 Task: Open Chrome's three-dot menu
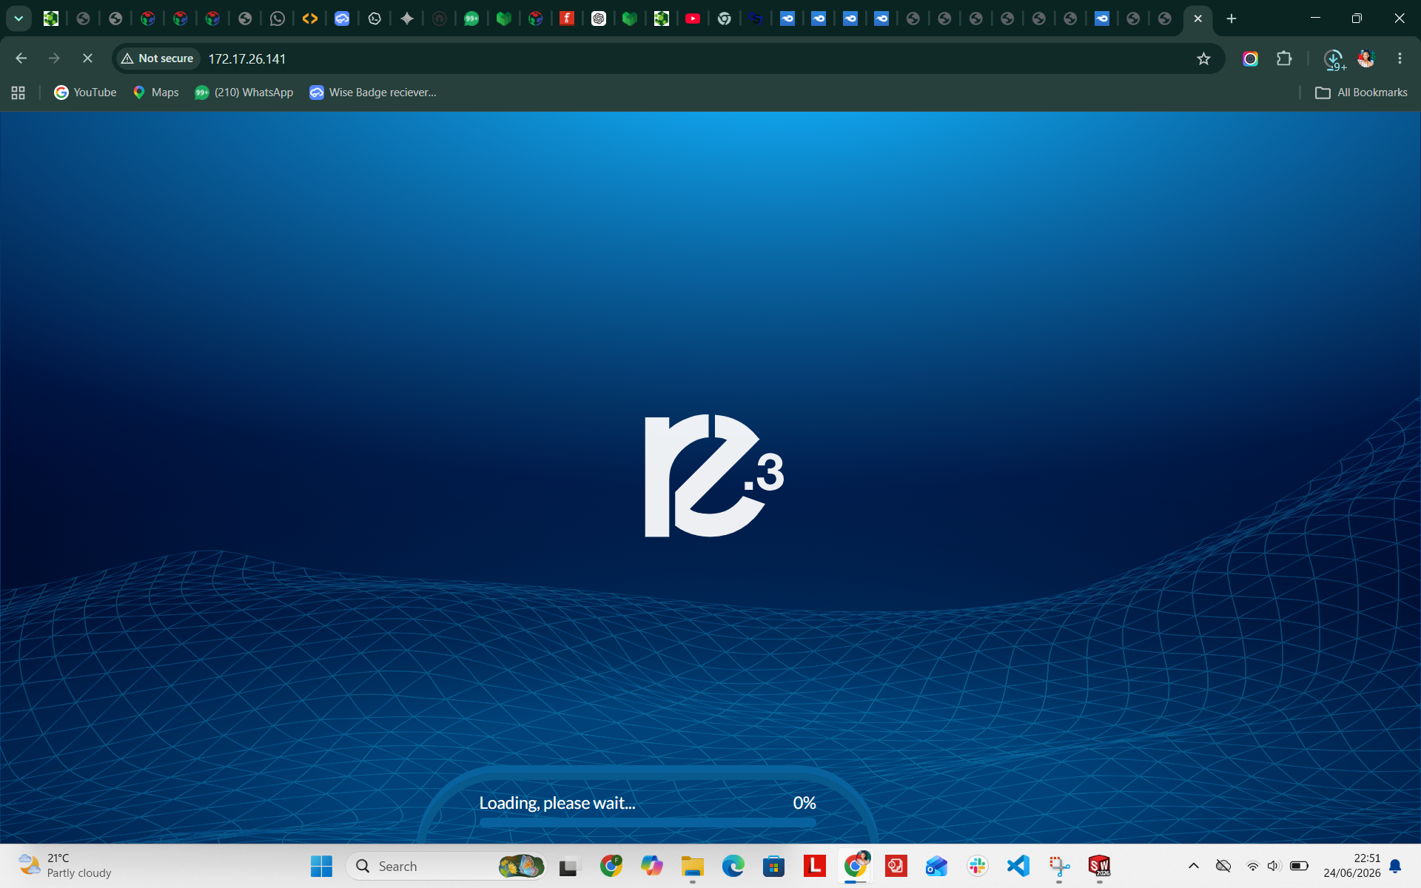[x=1400, y=58]
